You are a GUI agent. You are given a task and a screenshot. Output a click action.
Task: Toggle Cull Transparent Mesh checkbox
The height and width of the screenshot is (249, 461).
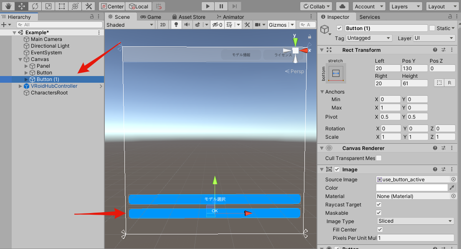pos(379,158)
